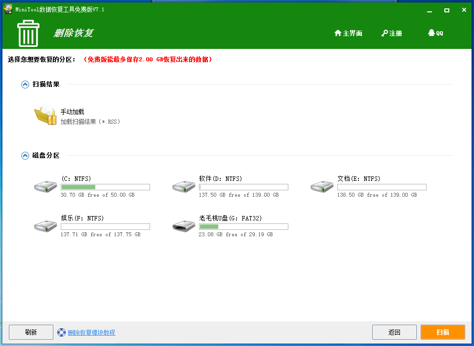Click the 刷新 refresh button
This screenshot has height=346, width=474.
pyautogui.click(x=31, y=332)
